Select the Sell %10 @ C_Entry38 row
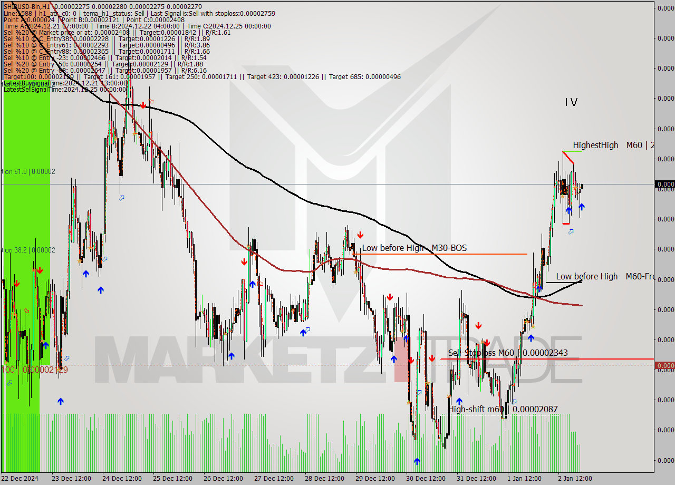This screenshot has width=675, height=485. pos(107,38)
